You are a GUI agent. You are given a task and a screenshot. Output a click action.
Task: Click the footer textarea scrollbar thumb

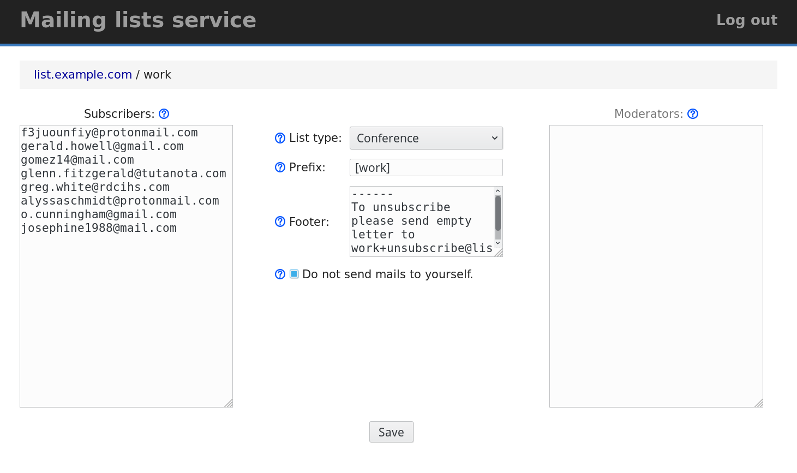coord(498,214)
